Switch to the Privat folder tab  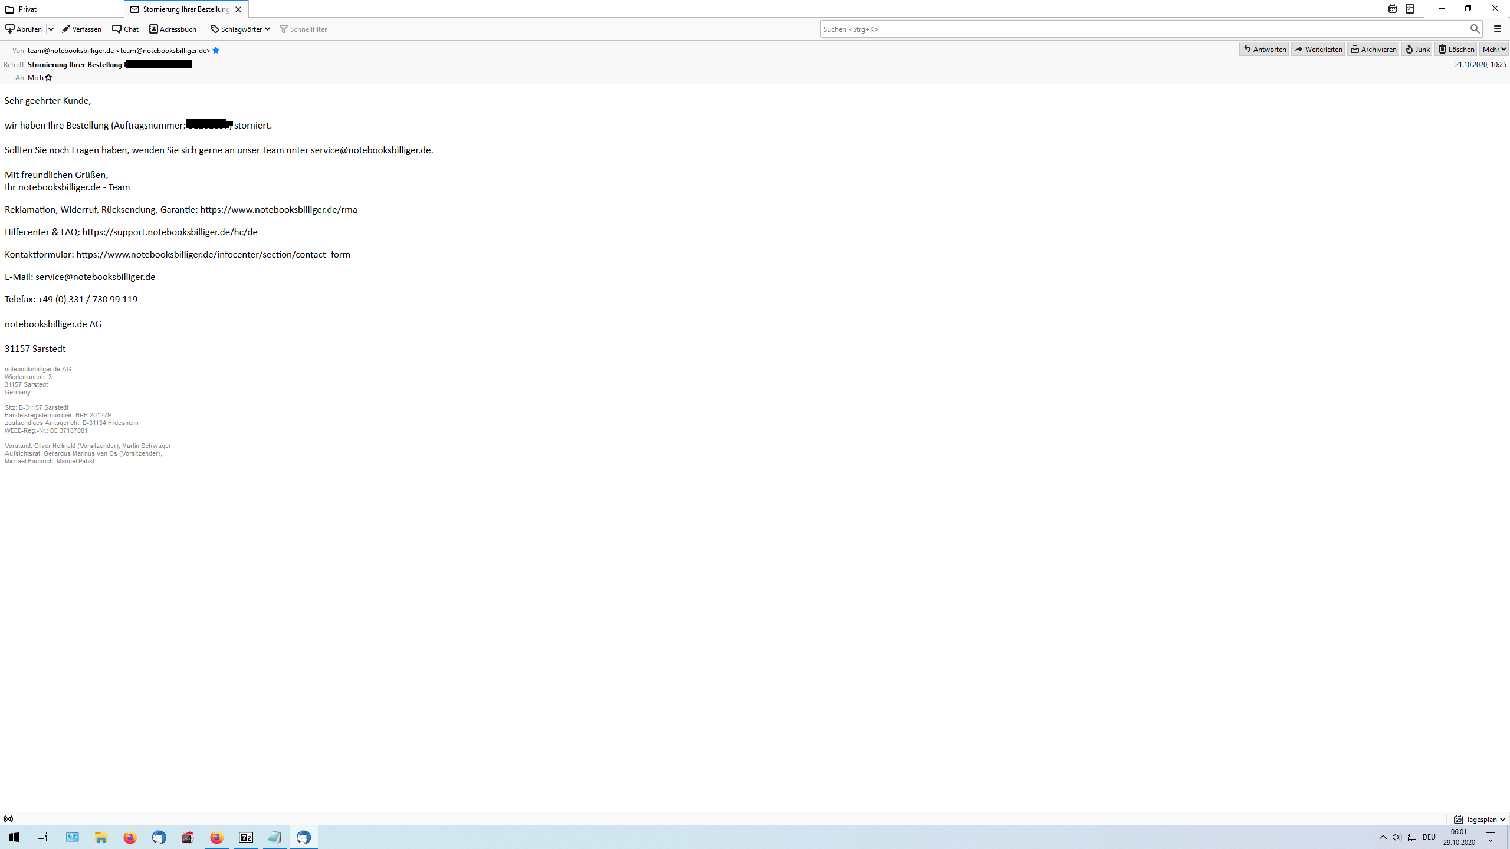[28, 9]
